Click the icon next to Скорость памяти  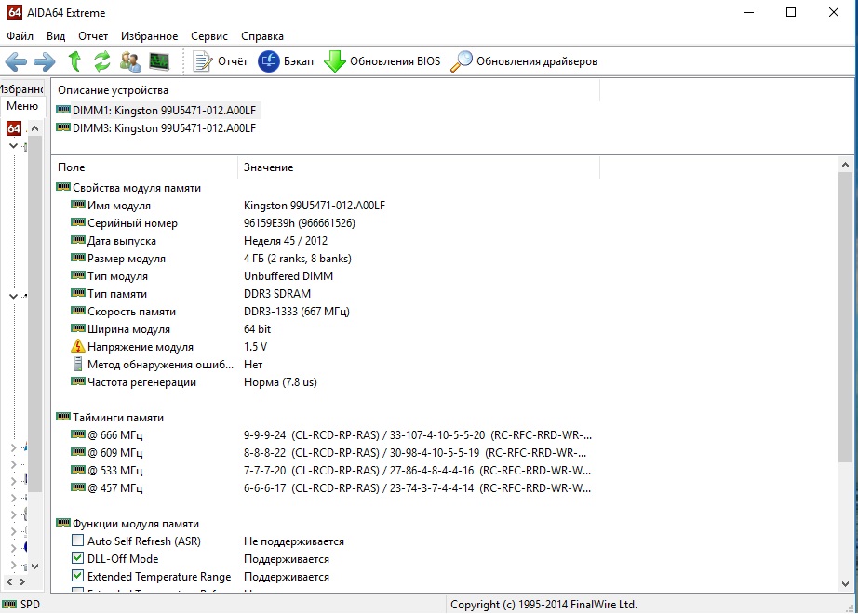coord(78,311)
